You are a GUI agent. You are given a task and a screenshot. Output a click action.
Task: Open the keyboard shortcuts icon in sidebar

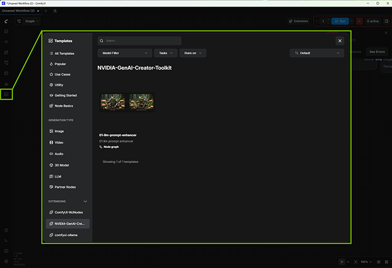tap(6, 251)
